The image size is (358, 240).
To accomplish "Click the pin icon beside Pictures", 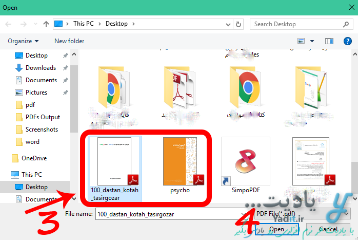I will tap(66, 93).
